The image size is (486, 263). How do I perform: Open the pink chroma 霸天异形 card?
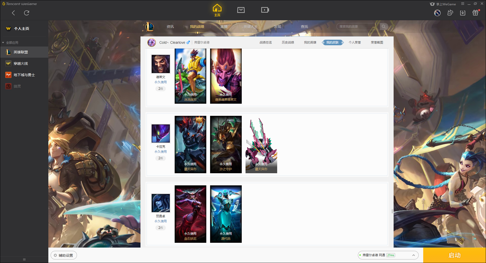[x=261, y=144]
